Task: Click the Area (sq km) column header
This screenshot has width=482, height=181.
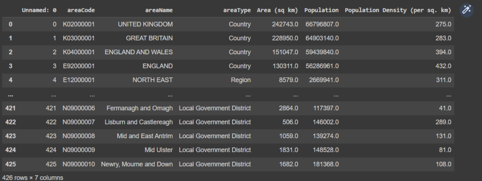Action: pos(278,10)
